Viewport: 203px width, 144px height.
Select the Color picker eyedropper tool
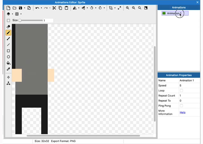[x=9, y=69]
